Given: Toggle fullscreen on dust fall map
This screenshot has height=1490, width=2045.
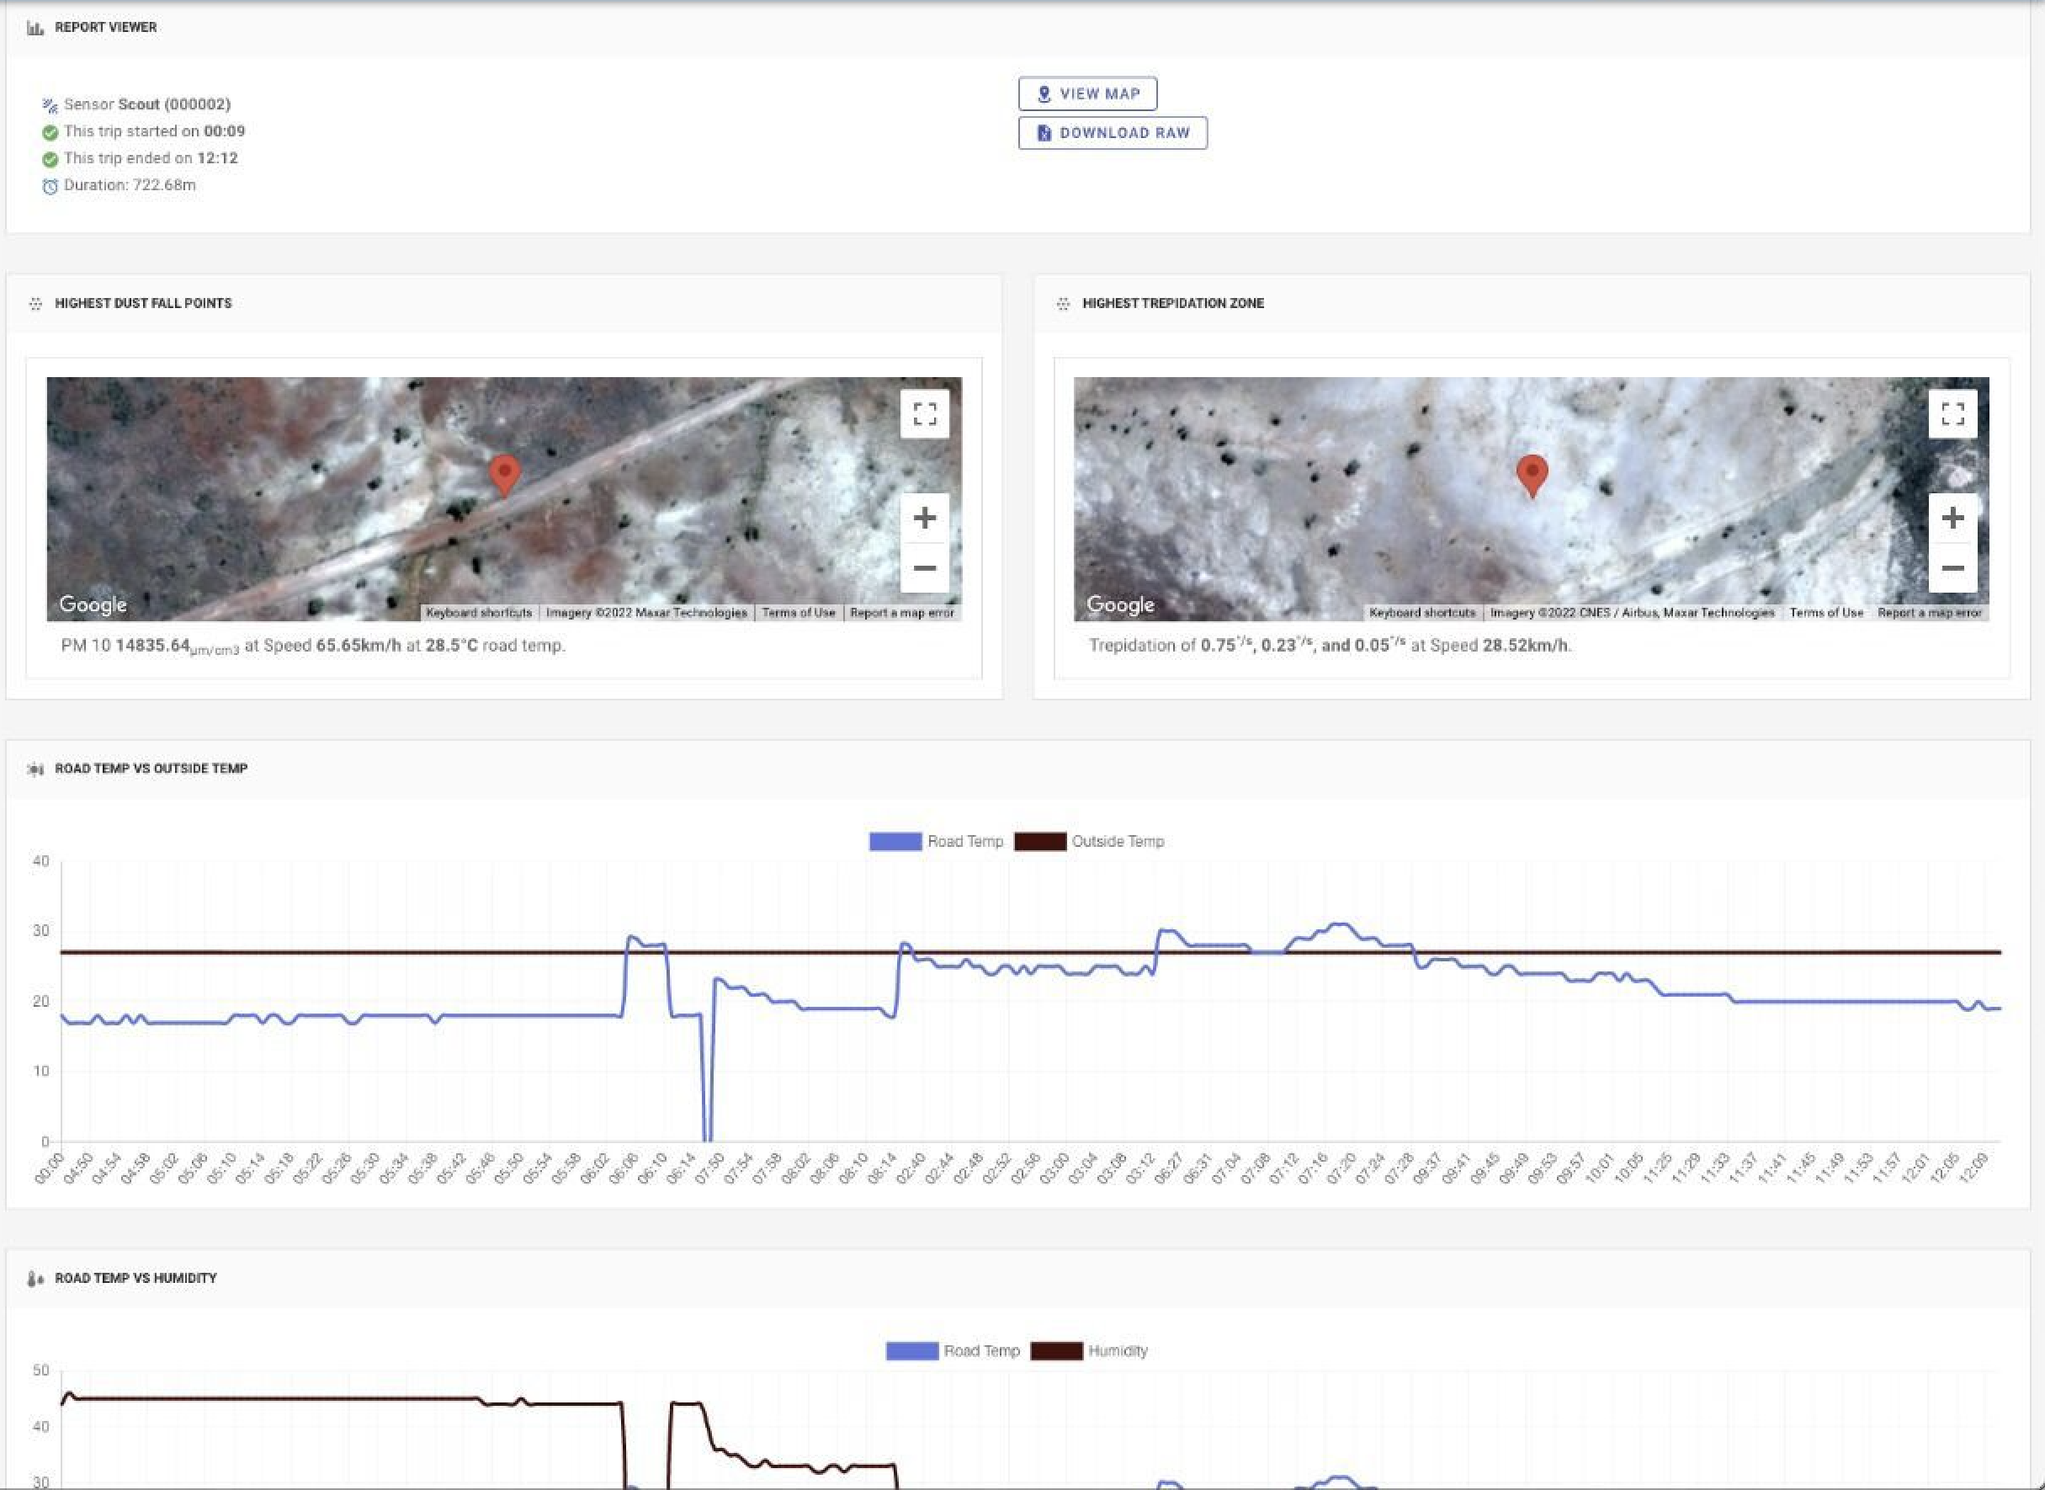Looking at the screenshot, I should click(924, 414).
